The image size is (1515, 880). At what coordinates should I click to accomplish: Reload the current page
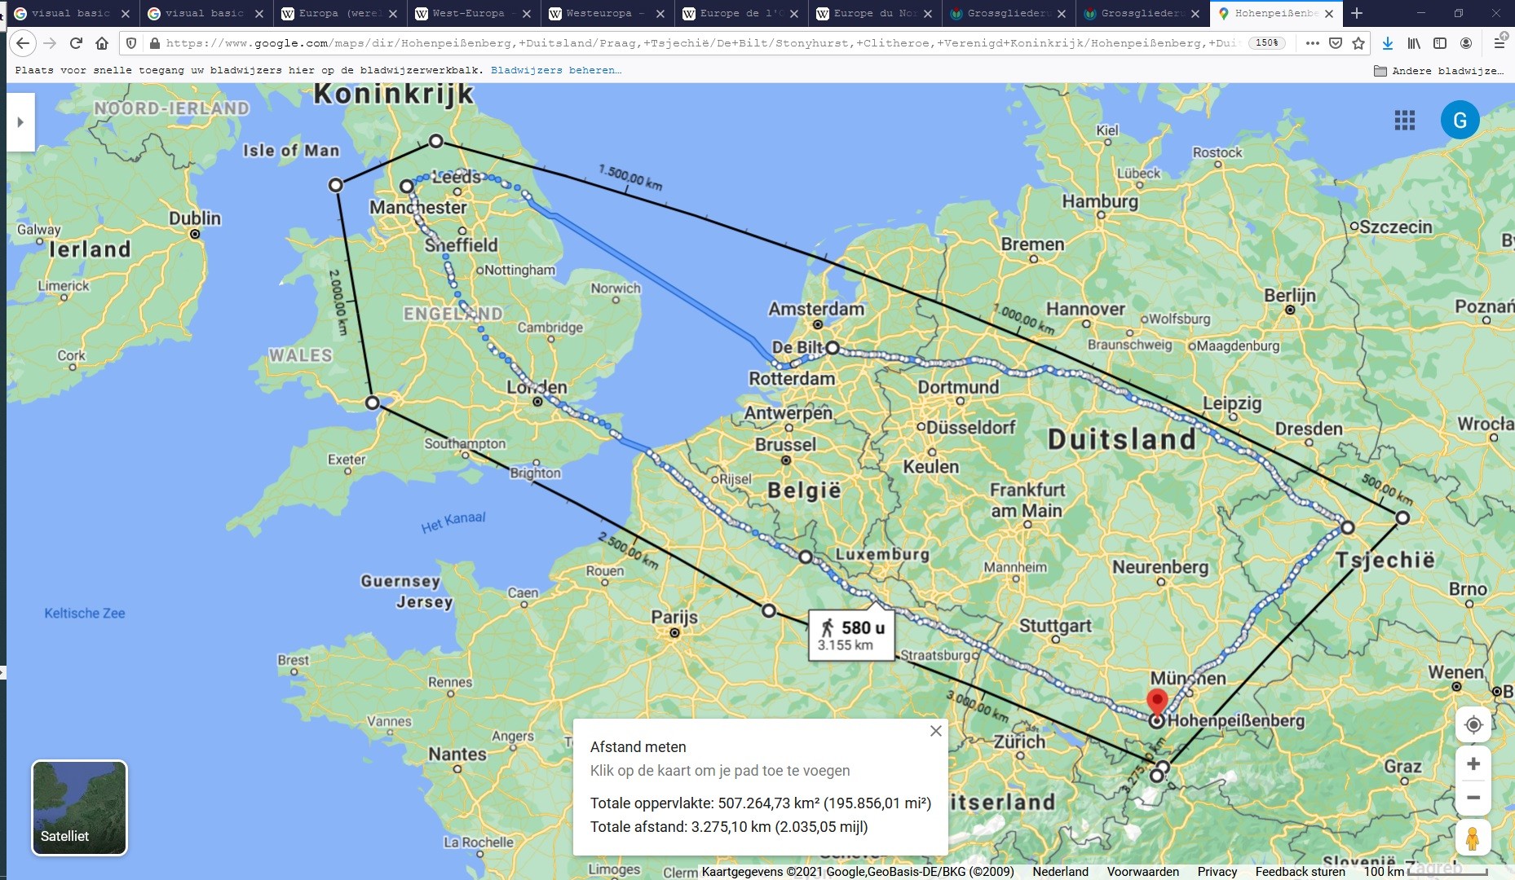[76, 43]
